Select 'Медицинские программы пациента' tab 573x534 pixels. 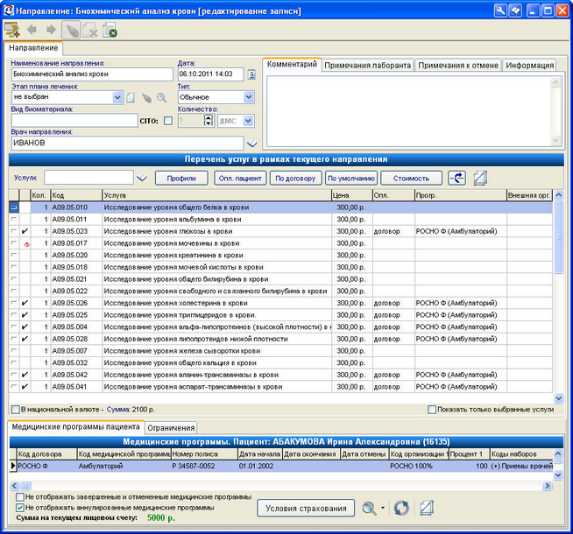[75, 426]
